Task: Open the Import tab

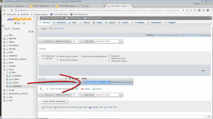Action: click(x=123, y=22)
